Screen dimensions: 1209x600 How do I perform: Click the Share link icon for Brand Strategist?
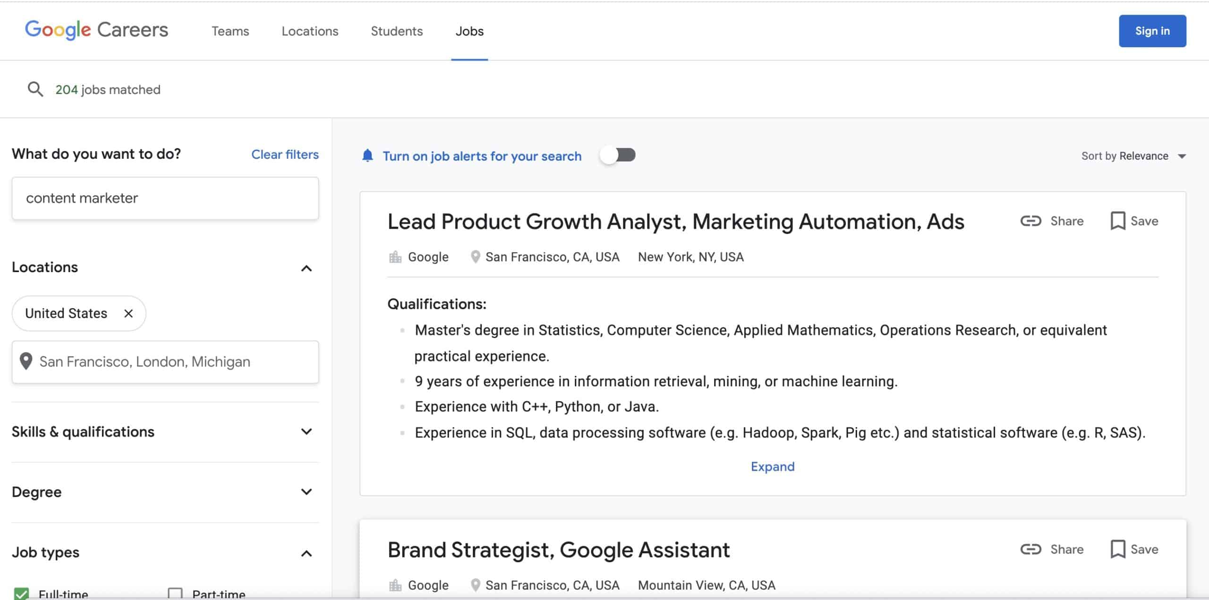[1030, 549]
